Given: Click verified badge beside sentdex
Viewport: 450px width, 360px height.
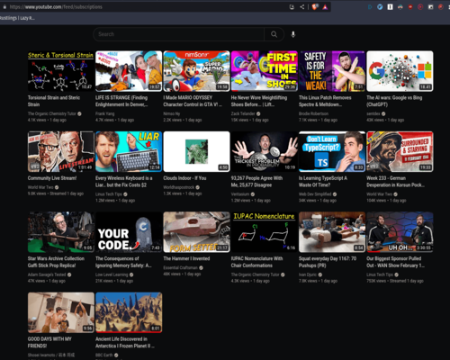Looking at the screenshot, I should click(383, 113).
